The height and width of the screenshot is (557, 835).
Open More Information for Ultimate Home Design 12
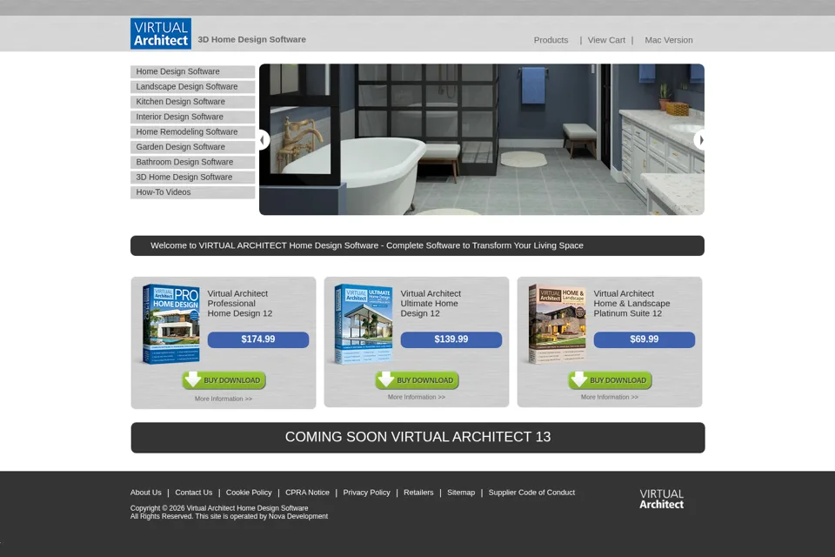coord(417,397)
